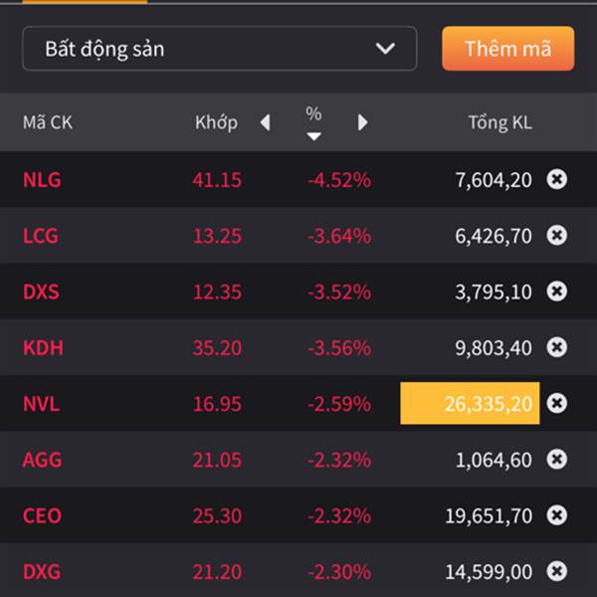Remove KDH from the list

pyautogui.click(x=556, y=347)
